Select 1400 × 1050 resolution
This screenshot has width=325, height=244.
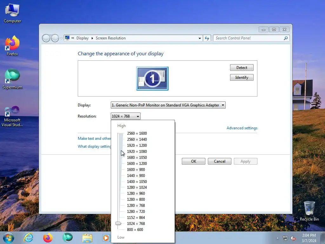[137, 181]
